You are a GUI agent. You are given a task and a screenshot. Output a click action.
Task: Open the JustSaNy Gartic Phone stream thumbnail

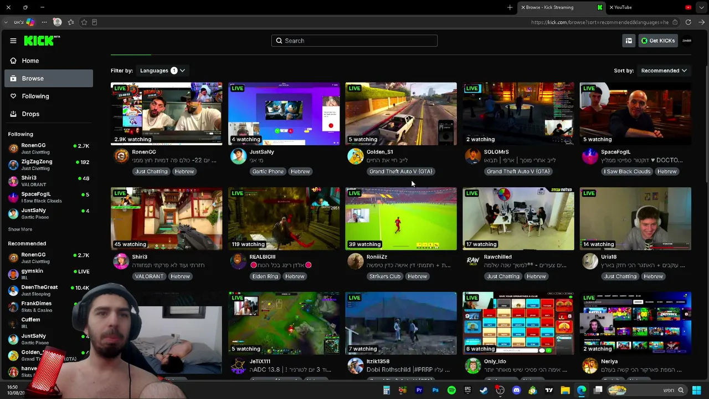[284, 114]
